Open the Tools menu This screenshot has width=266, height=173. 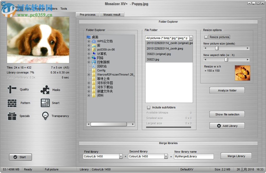[x=64, y=8]
